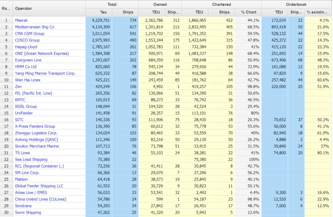Click Arkas Line's 4.4% chartered cell
The height and width of the screenshot is (217, 333).
(x=248, y=193)
